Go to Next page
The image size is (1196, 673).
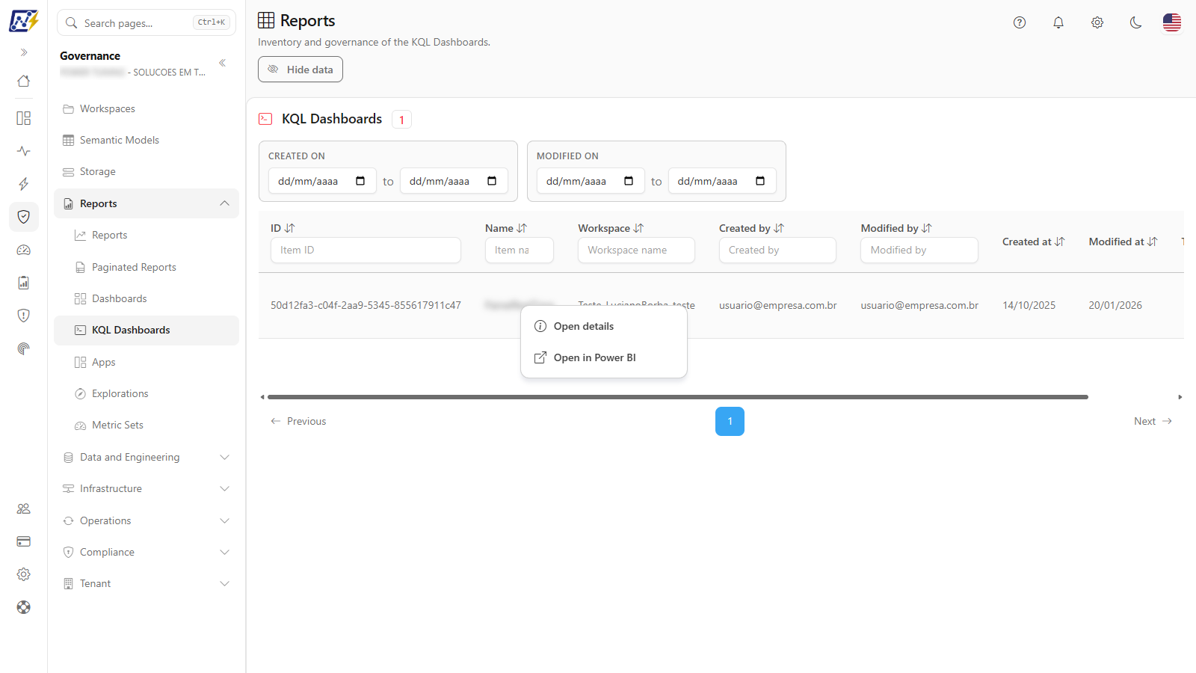(x=1153, y=421)
